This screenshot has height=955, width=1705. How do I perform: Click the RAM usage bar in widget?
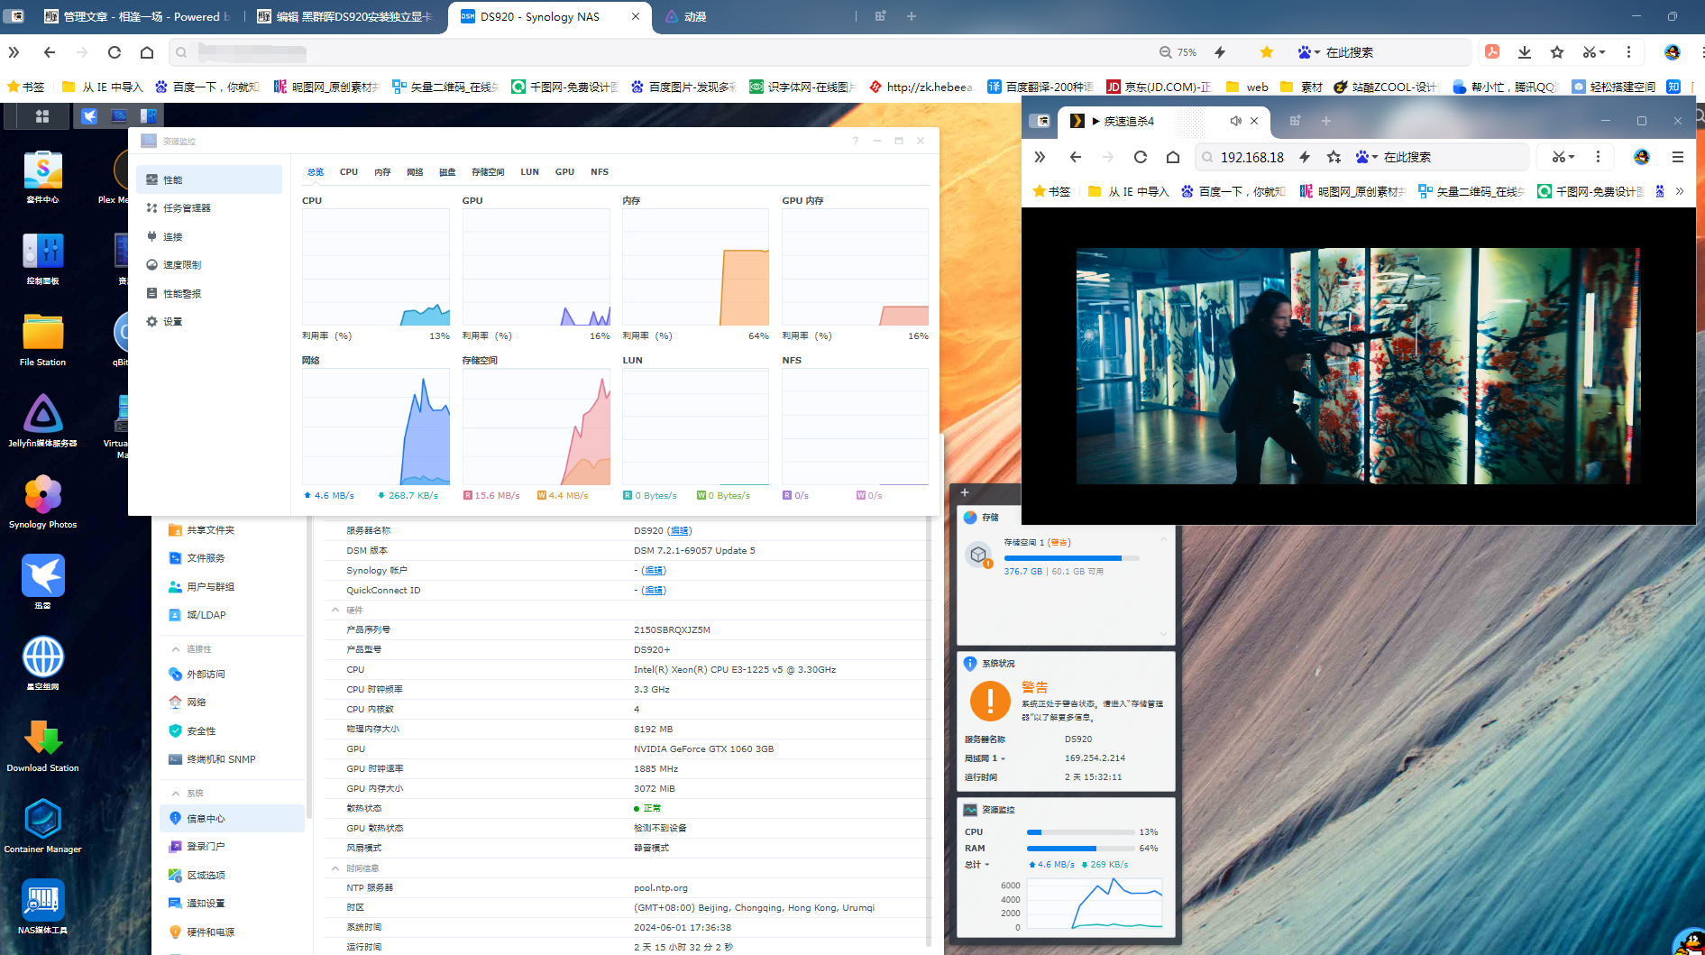(x=1080, y=849)
